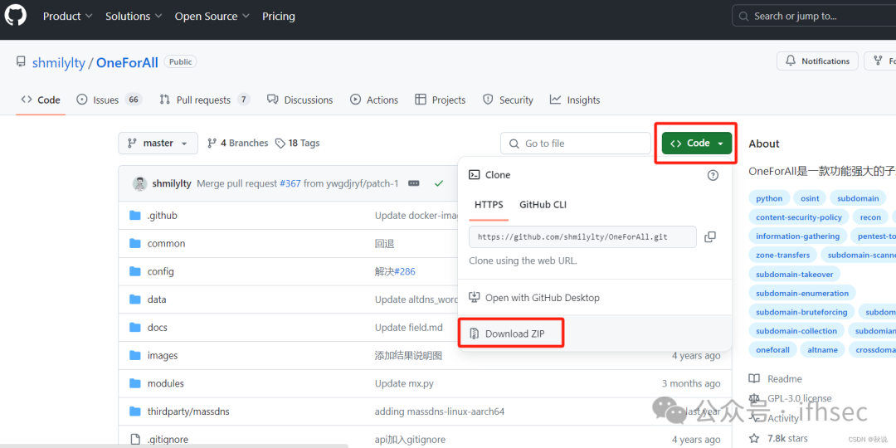Viewport: 896px width, 448px height.
Task: Open the OneForAll repository link
Action: 127,62
